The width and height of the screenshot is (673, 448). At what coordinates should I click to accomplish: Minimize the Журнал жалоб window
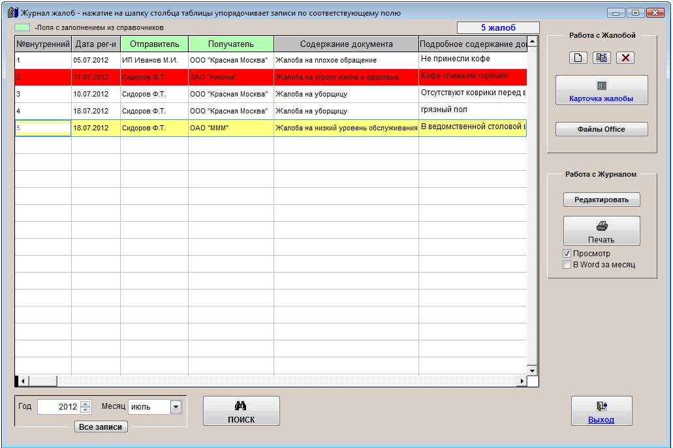(x=616, y=13)
